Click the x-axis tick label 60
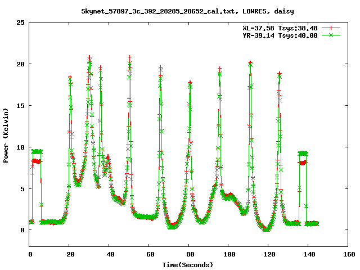 (150, 254)
